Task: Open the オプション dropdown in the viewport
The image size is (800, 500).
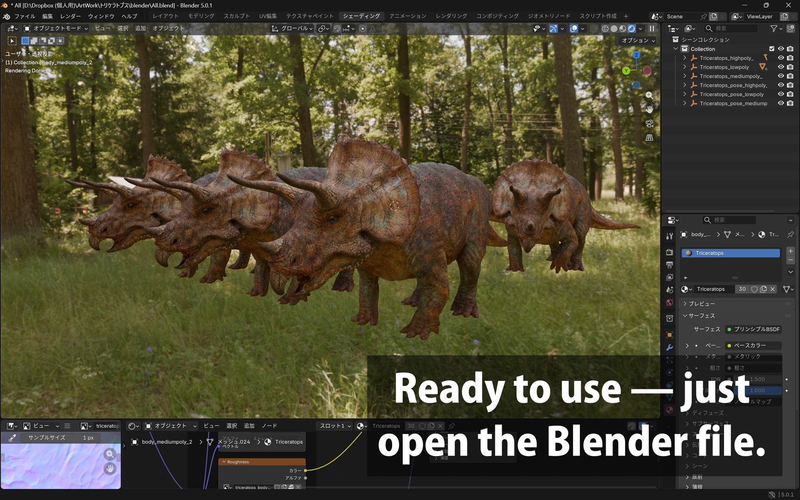Action: [638, 41]
